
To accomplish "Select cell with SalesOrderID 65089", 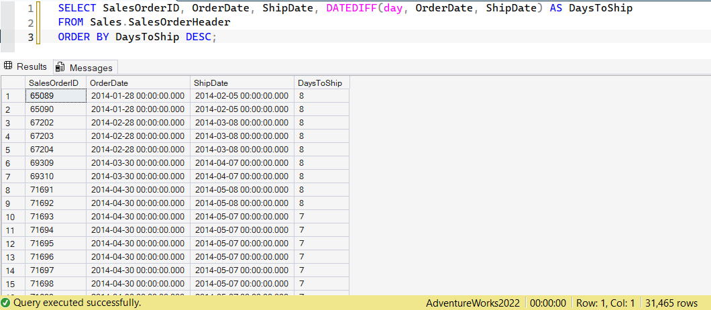I will [56, 96].
